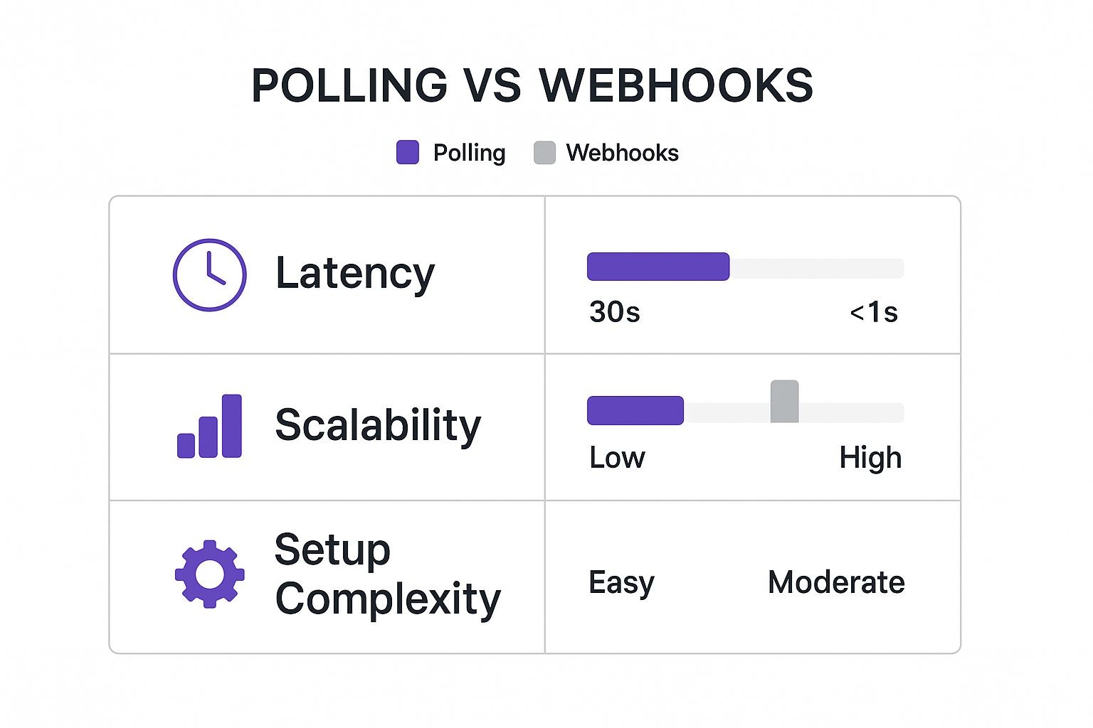Click the purple Latency progress bar
Viewport: 1093px width, 728px height.
coord(658,267)
